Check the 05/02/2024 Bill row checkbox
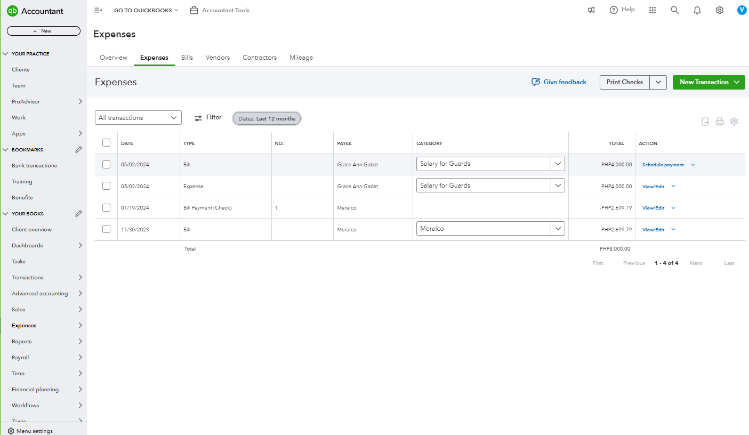This screenshot has width=749, height=435. tap(106, 164)
